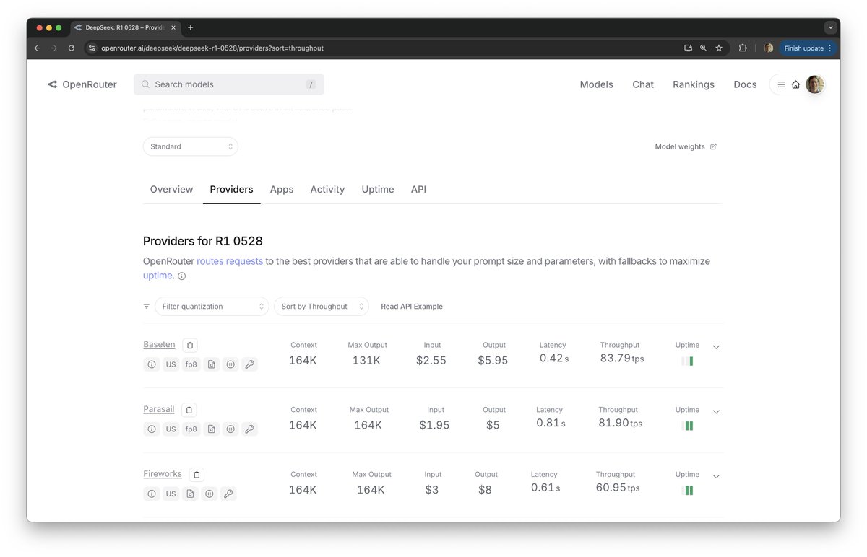Click the OpenRouter logo
867x557 pixels.
(x=82, y=84)
